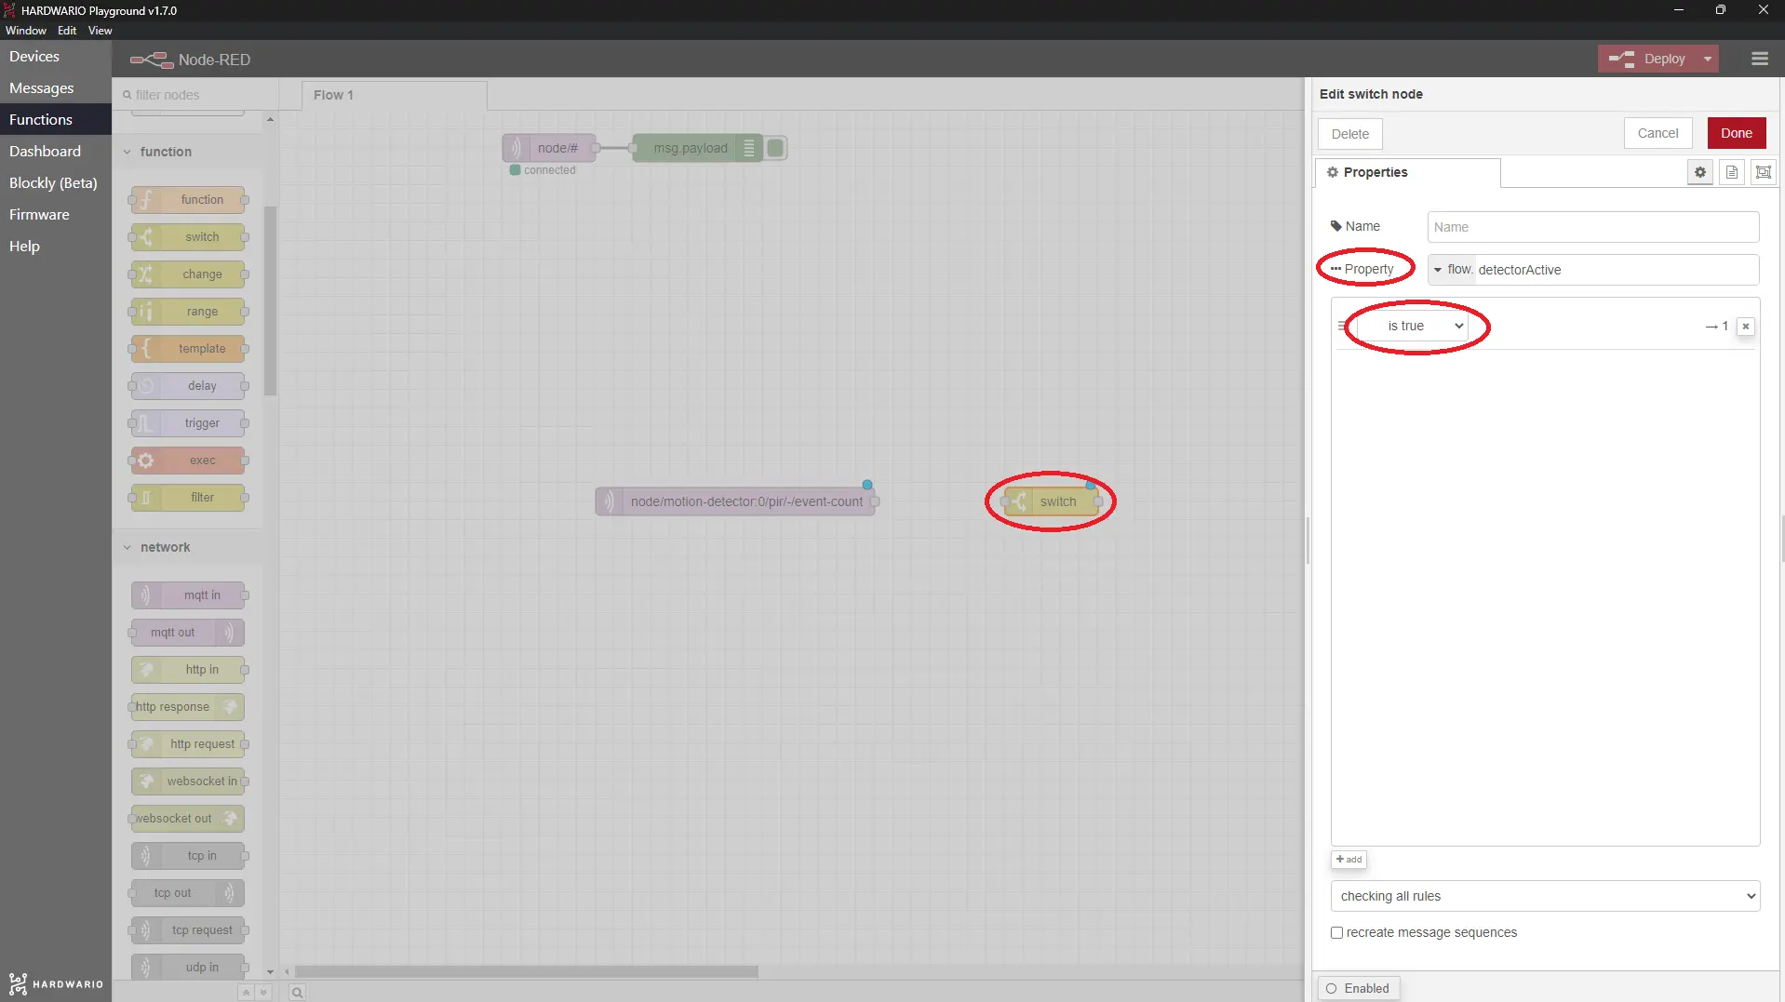This screenshot has width=1785, height=1002.
Task: Open Blockly (Beta) in sidebar
Action: (x=56, y=183)
